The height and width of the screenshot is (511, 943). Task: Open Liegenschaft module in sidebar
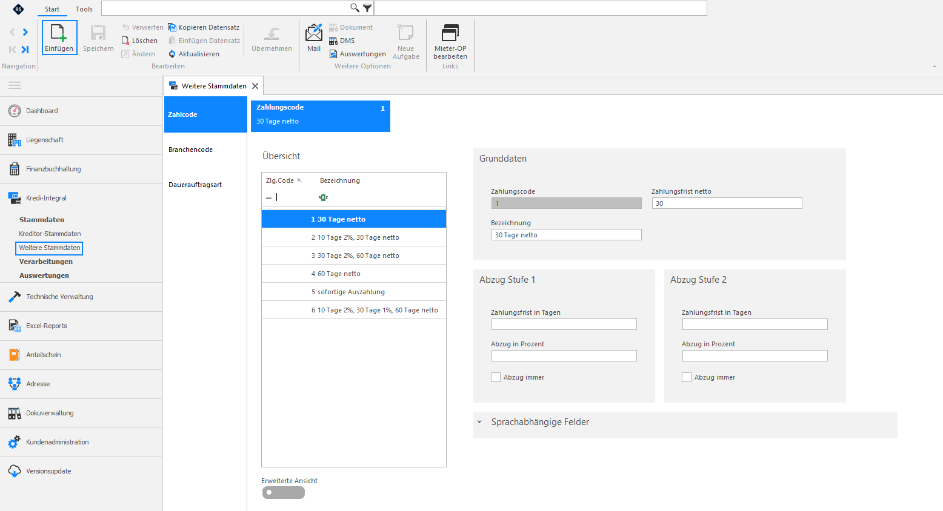click(81, 140)
